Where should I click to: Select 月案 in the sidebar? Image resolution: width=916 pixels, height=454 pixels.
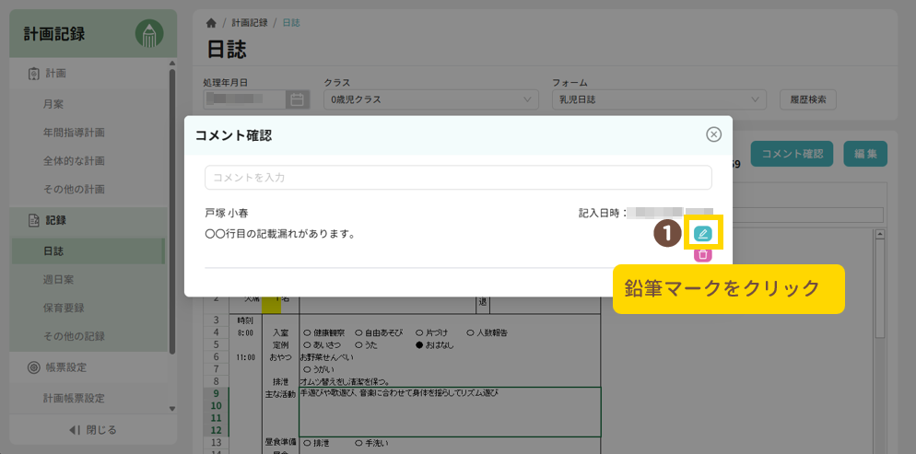pos(53,104)
